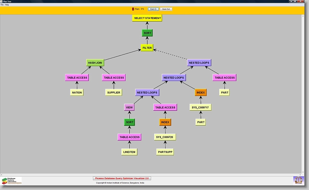Click the Picasso Database Query Optimizer Visualizer label
This screenshot has height=190, width=309.
tap(122, 178)
